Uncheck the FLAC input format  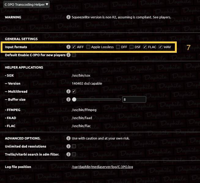[145, 47]
